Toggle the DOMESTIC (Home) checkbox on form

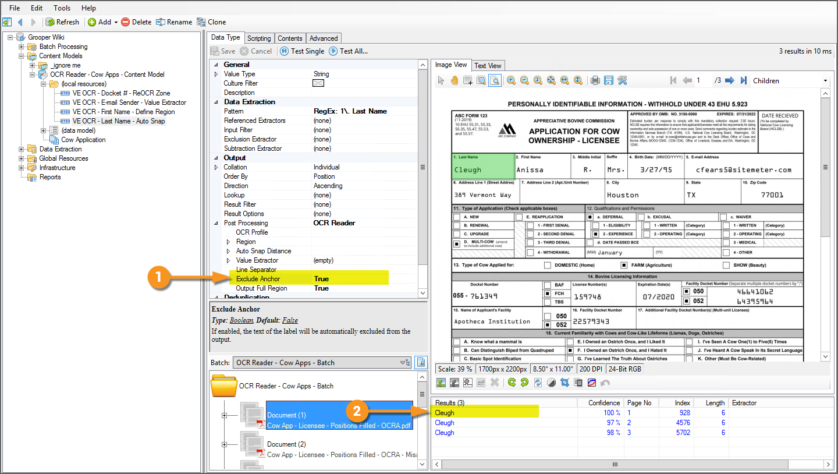point(548,266)
